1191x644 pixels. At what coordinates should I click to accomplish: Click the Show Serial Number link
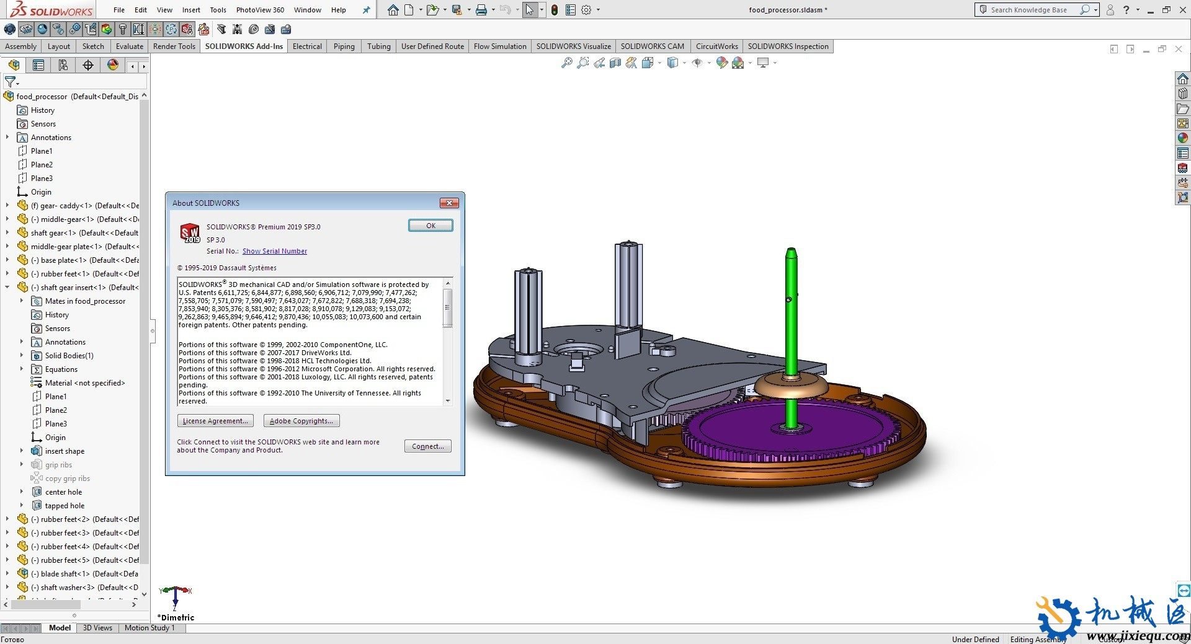(x=274, y=251)
